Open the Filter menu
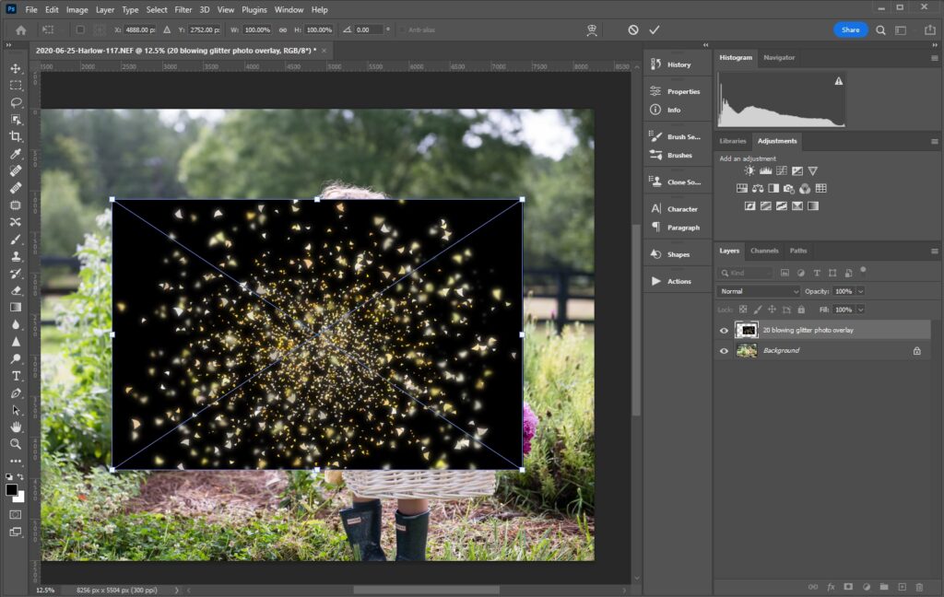Viewport: 944px width, 597px height. coord(185,9)
